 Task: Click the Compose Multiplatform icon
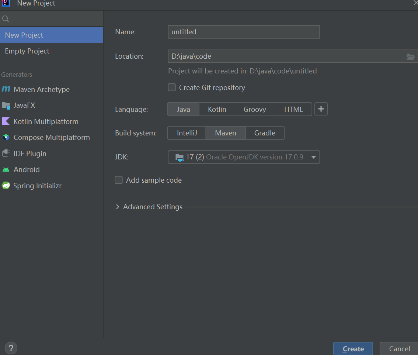[x=6, y=138]
